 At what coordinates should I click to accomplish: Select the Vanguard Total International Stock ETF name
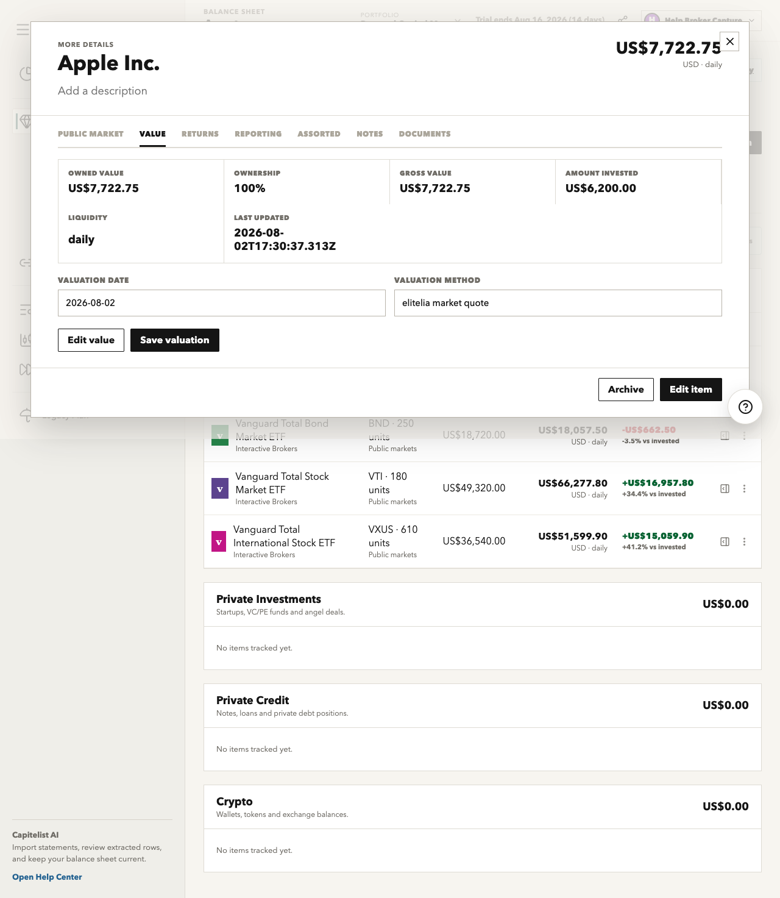coord(284,536)
